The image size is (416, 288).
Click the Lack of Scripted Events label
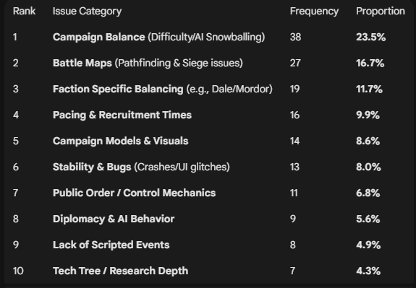click(x=111, y=245)
